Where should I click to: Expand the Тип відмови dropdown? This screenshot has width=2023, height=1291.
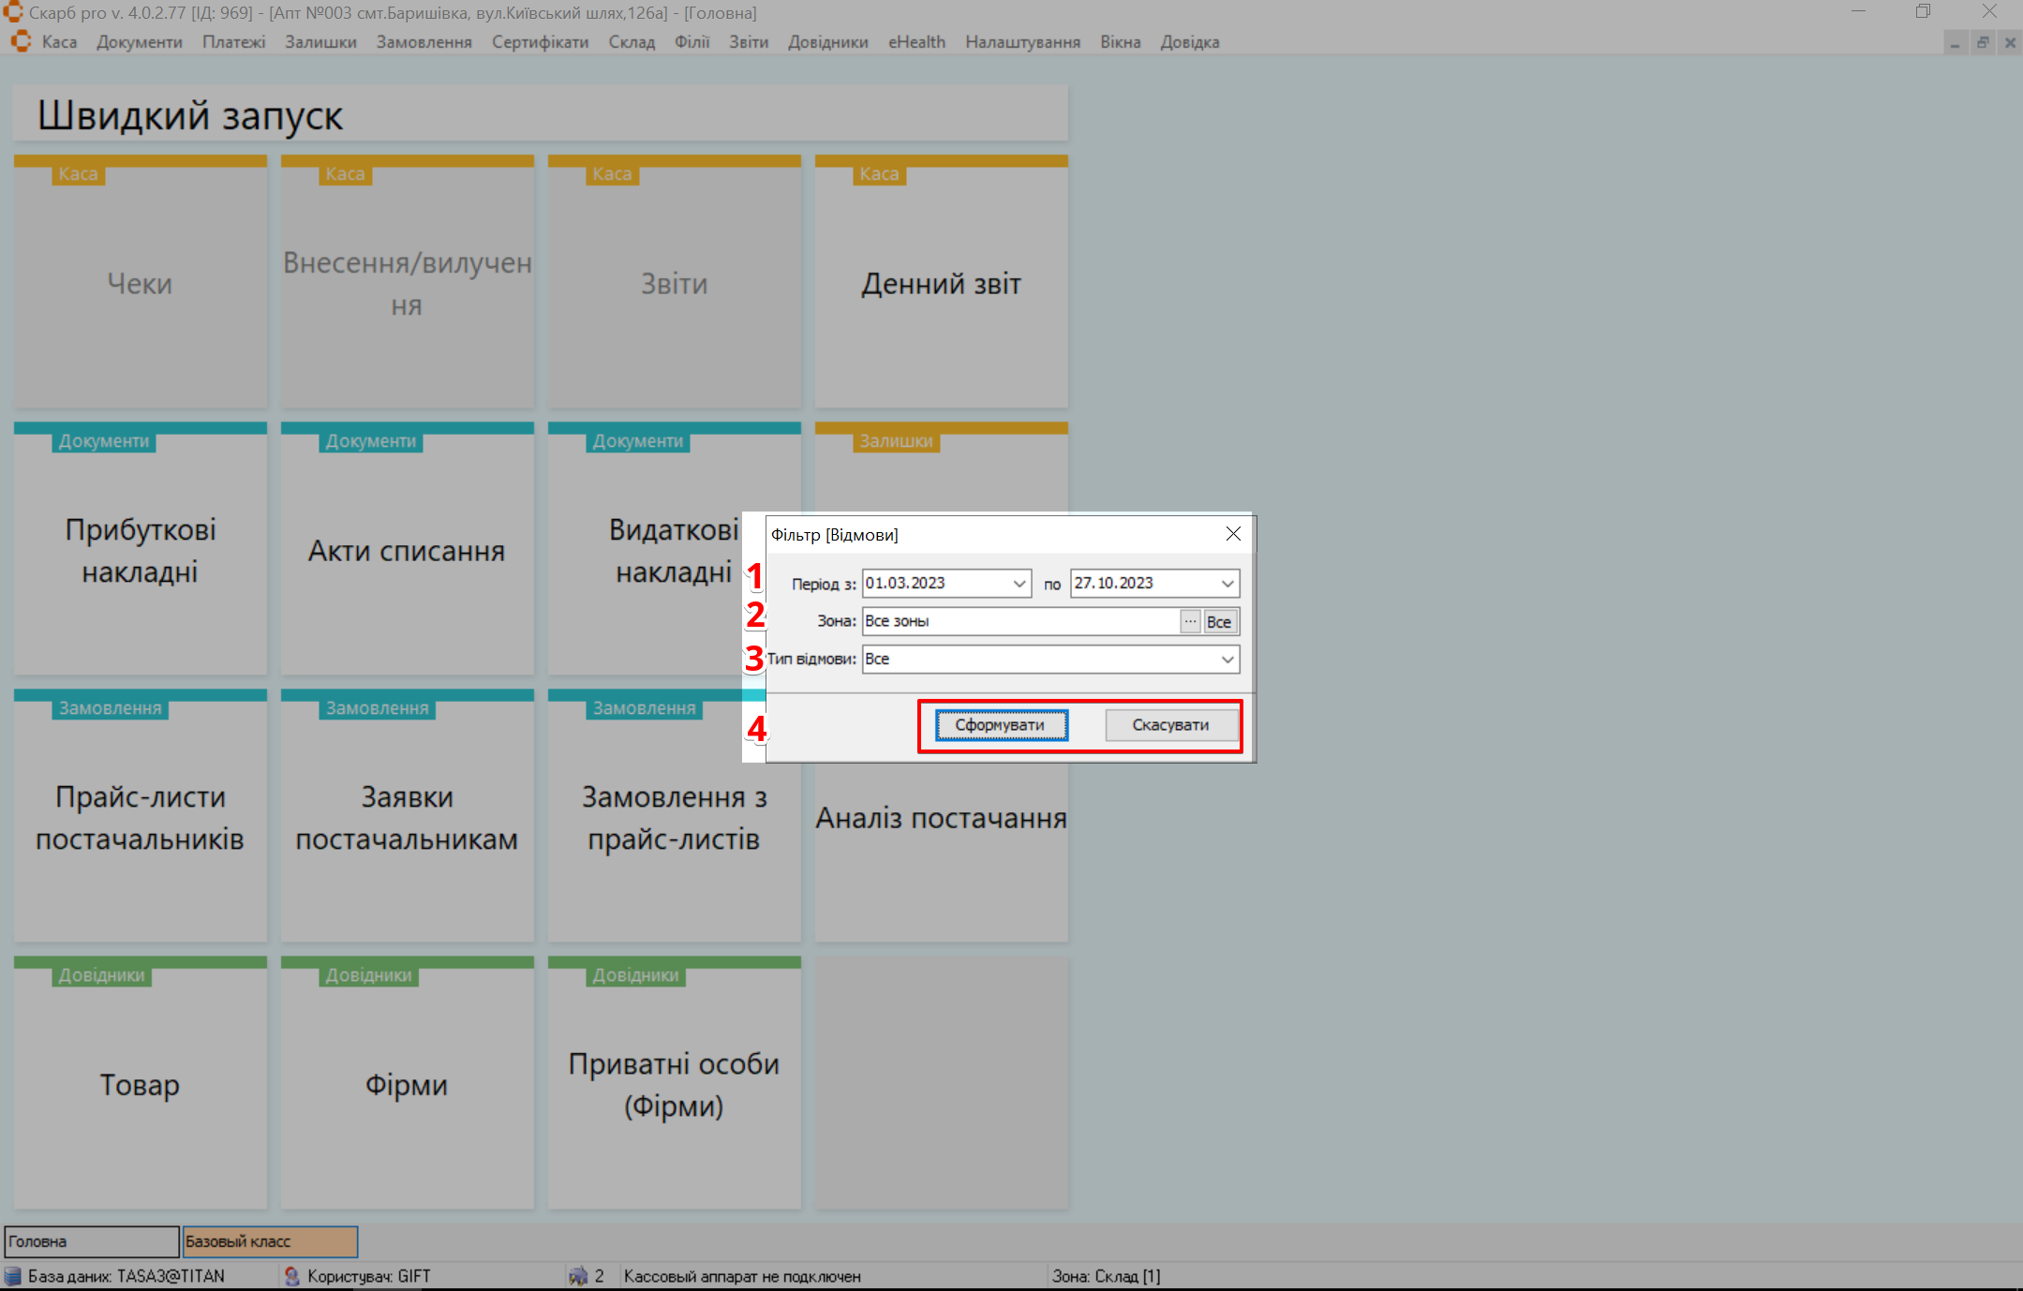pos(1227,660)
